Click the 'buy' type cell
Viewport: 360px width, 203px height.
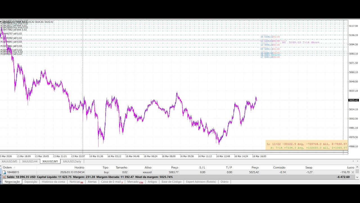tap(106, 172)
